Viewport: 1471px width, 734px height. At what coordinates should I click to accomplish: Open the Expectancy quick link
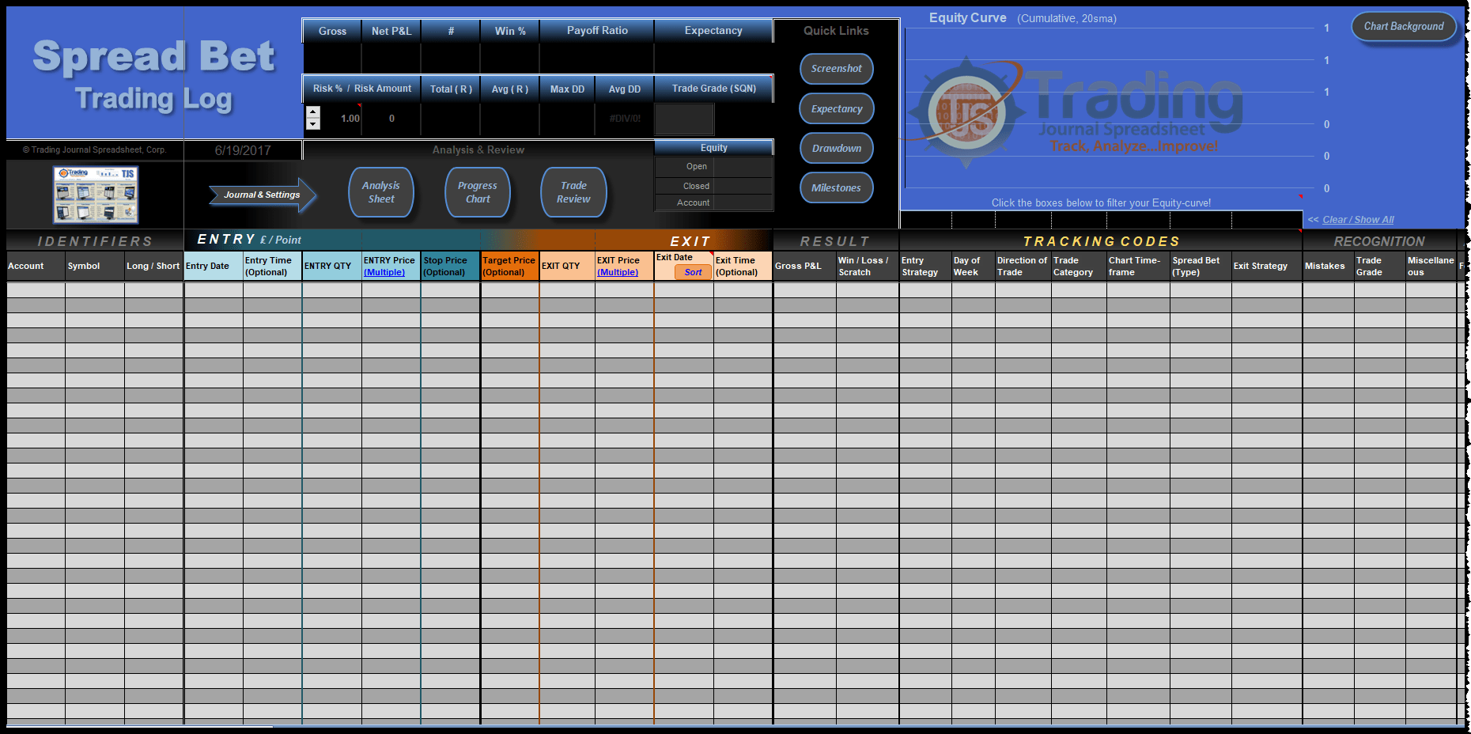836,108
